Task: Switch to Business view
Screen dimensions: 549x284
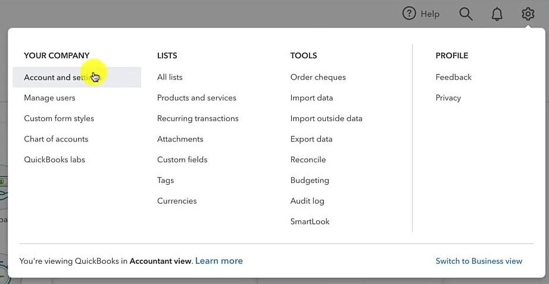Action: 479,261
